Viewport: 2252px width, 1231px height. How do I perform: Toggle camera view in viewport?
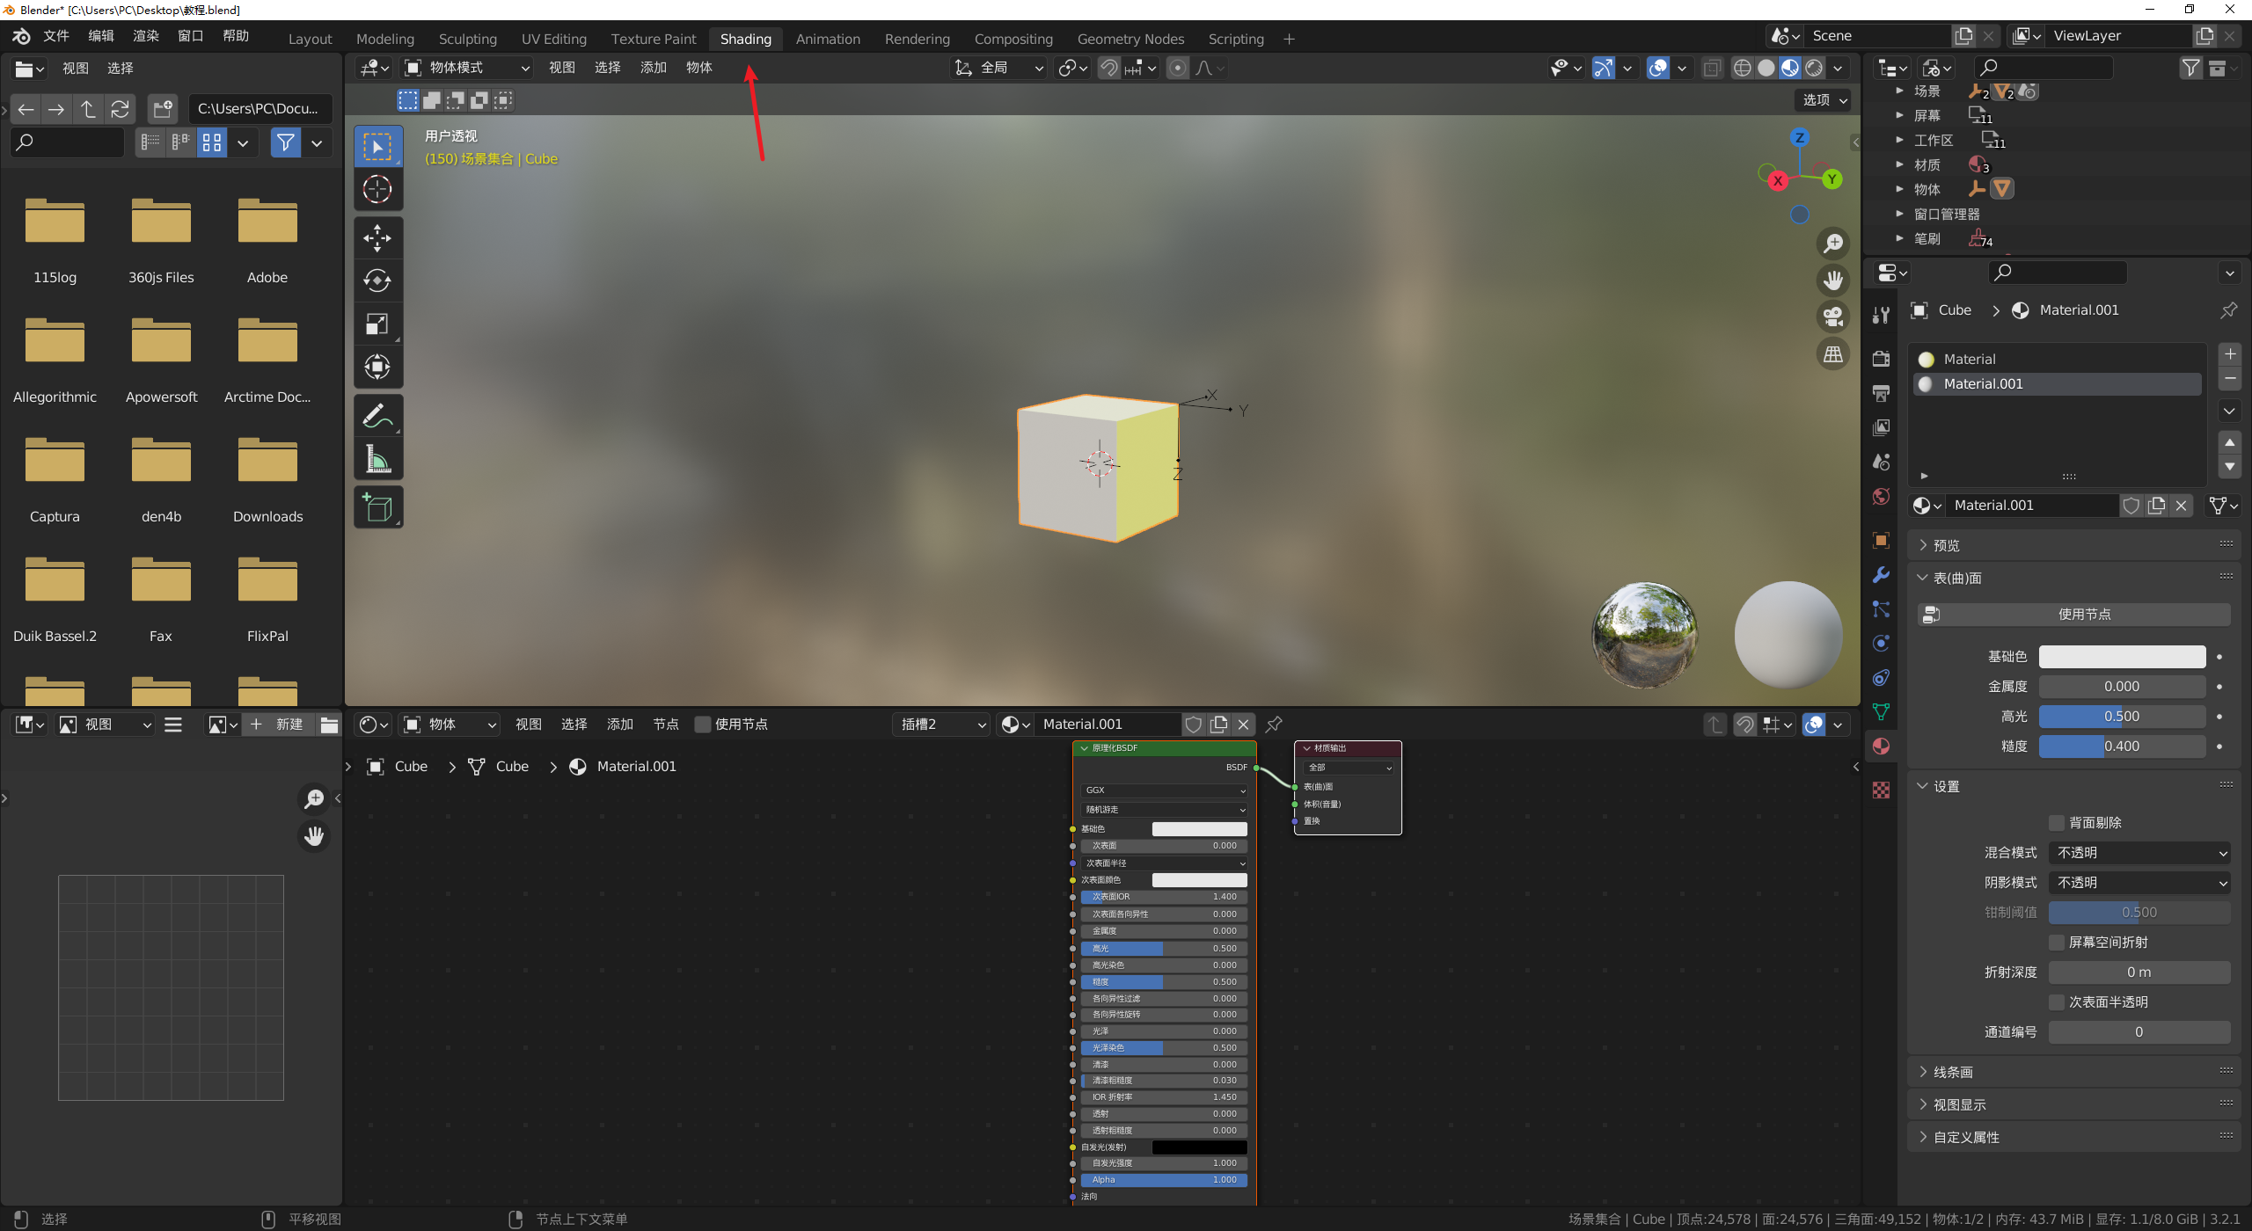coord(1833,317)
